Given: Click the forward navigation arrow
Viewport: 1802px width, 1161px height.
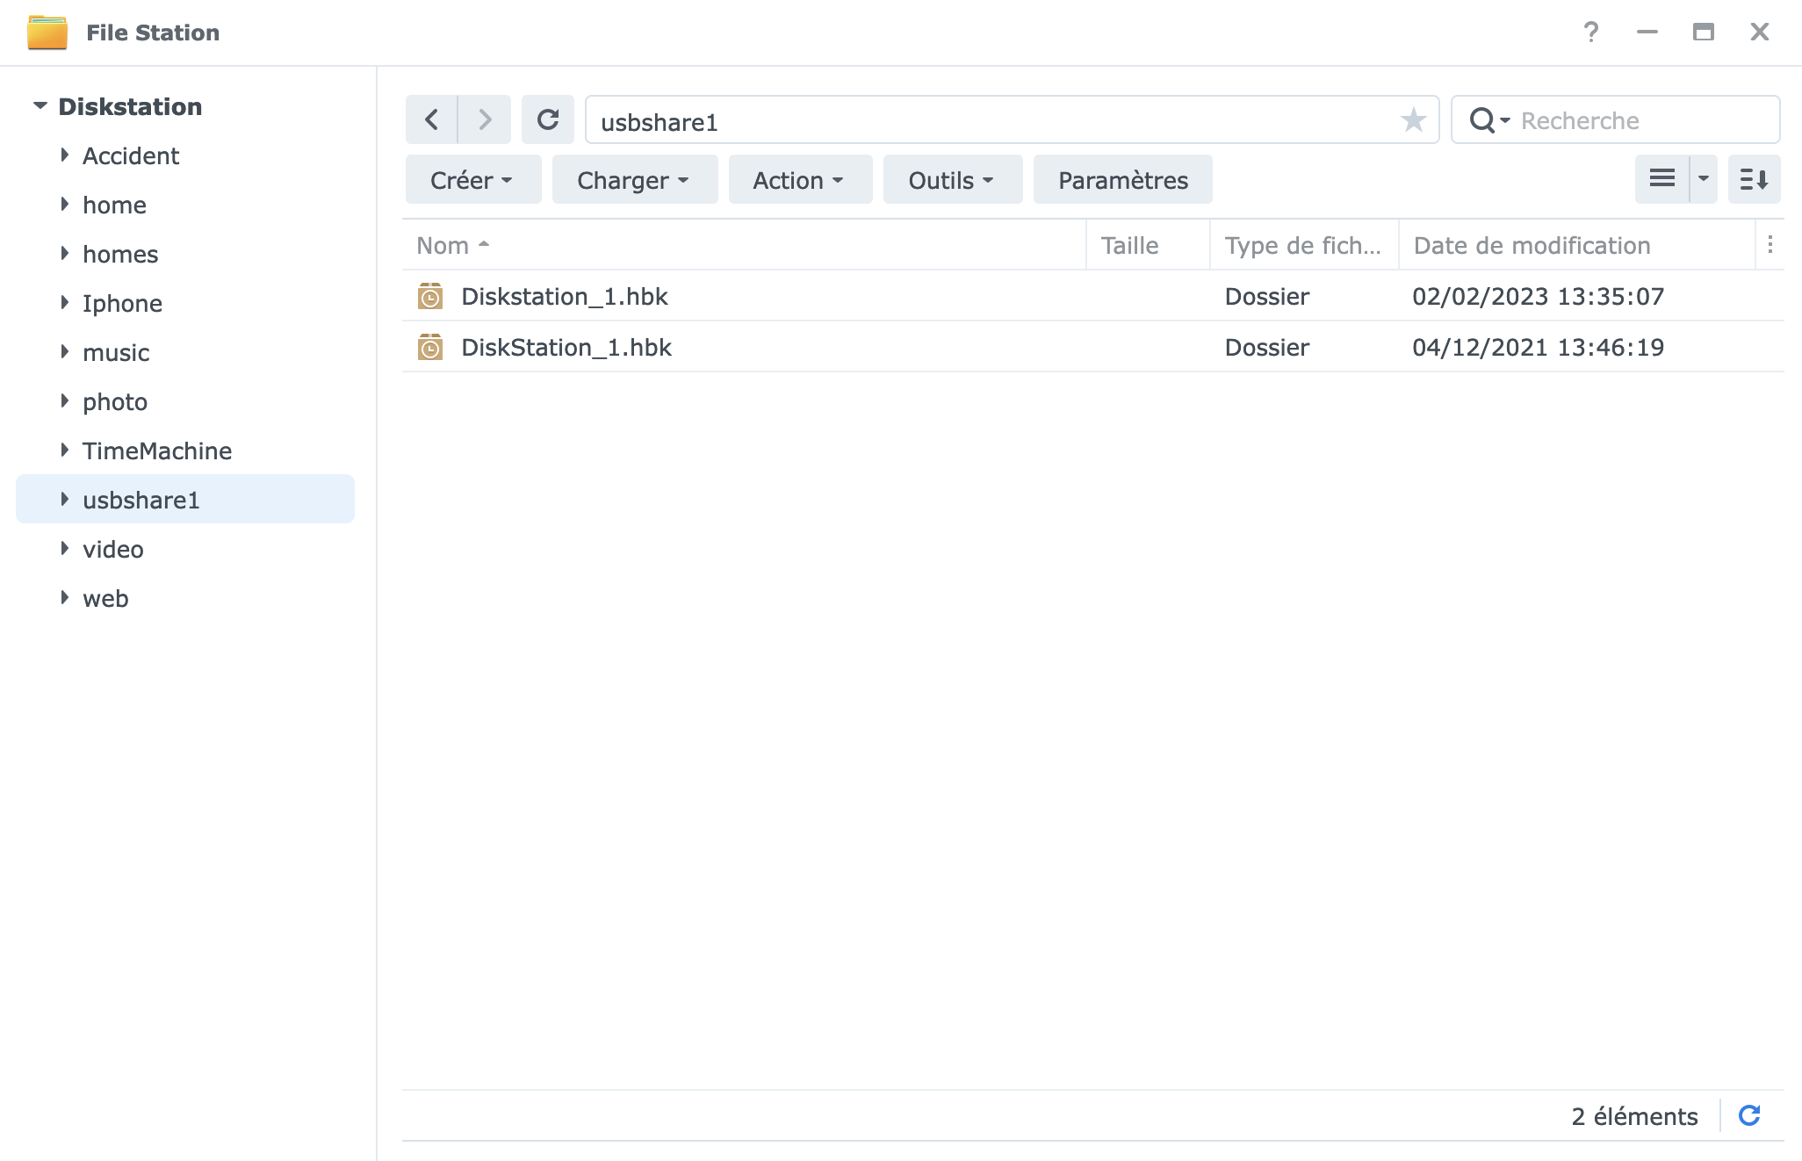Looking at the screenshot, I should coord(485,119).
